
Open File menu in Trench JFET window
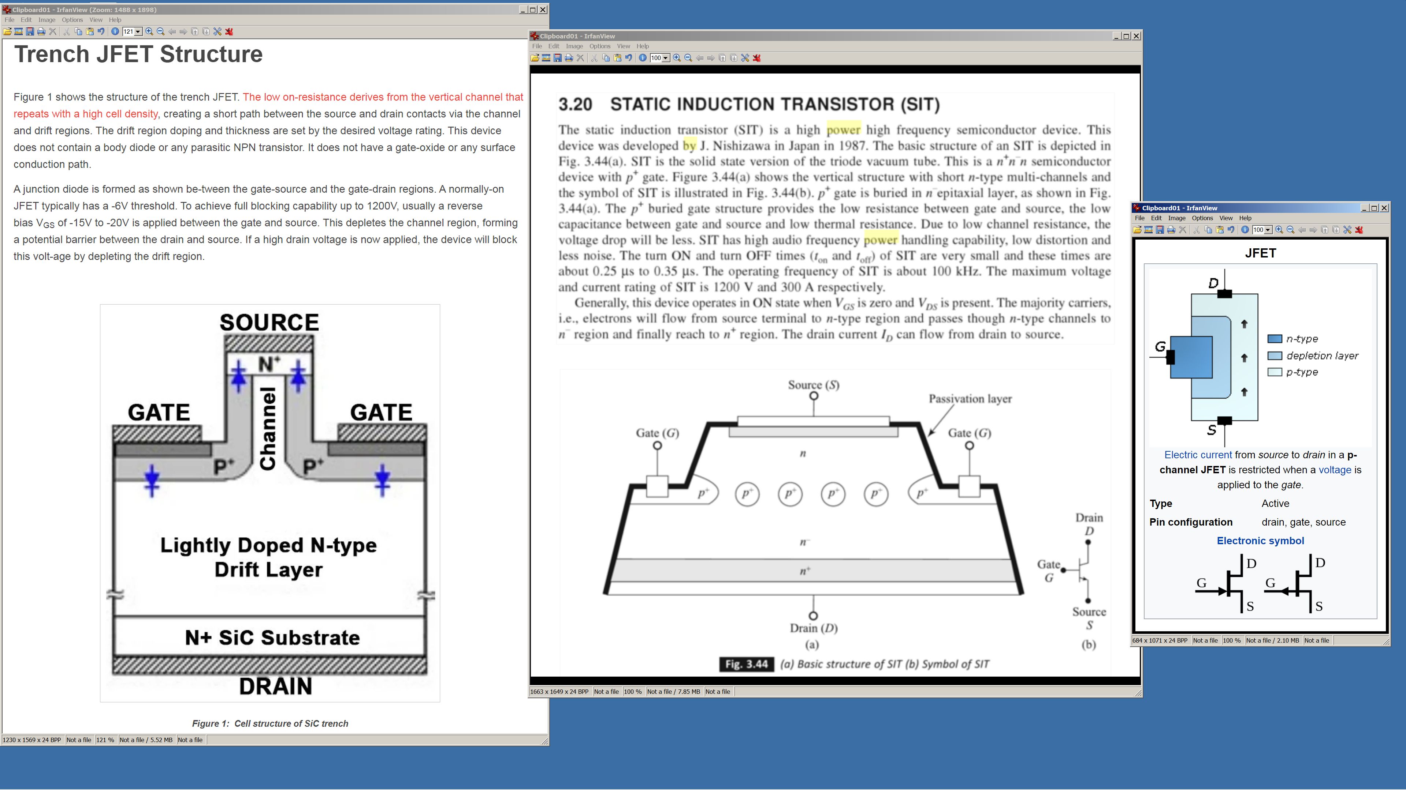tap(9, 20)
